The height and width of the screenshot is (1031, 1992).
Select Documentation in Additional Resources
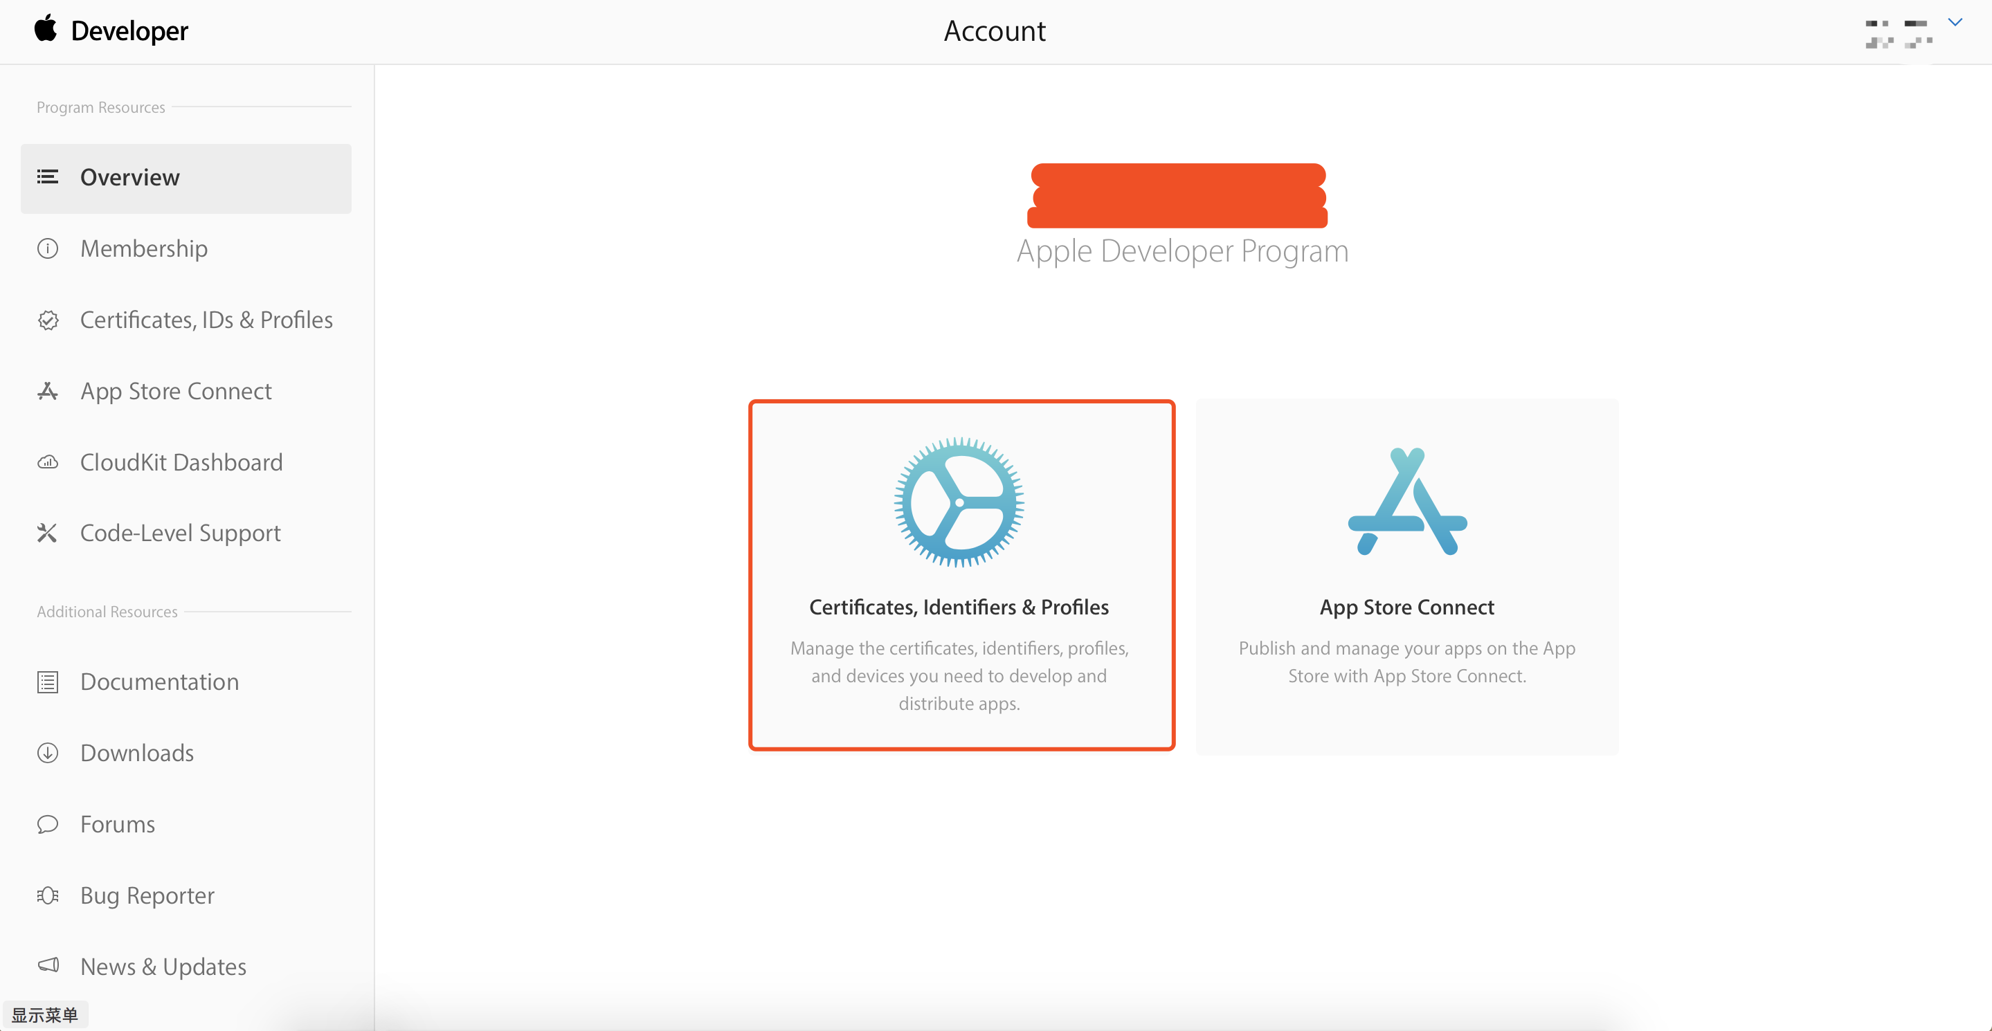pyautogui.click(x=159, y=682)
